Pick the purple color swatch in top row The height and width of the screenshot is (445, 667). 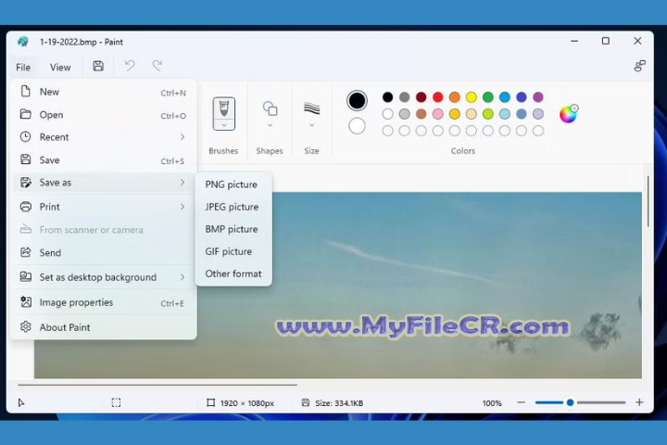click(x=538, y=97)
